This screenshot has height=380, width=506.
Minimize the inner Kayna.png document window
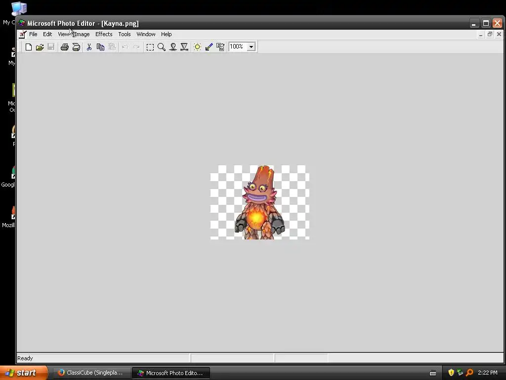[481, 34]
